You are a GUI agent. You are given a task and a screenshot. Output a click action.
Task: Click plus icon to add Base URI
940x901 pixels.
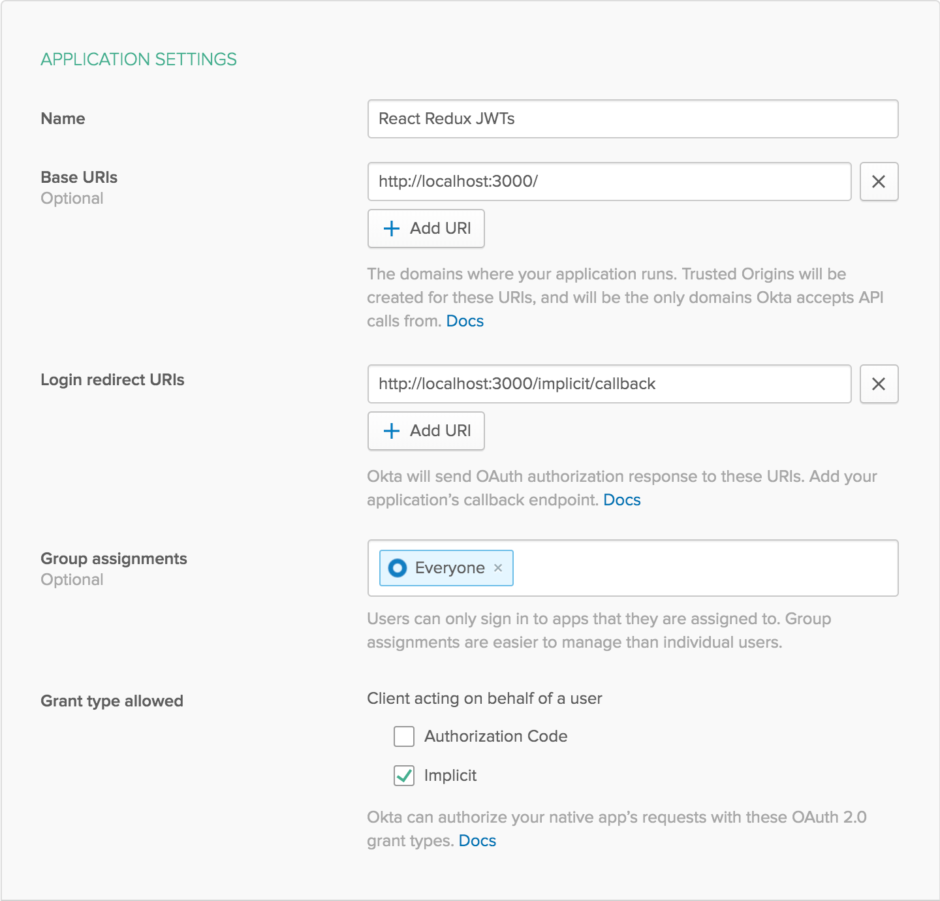coord(392,229)
